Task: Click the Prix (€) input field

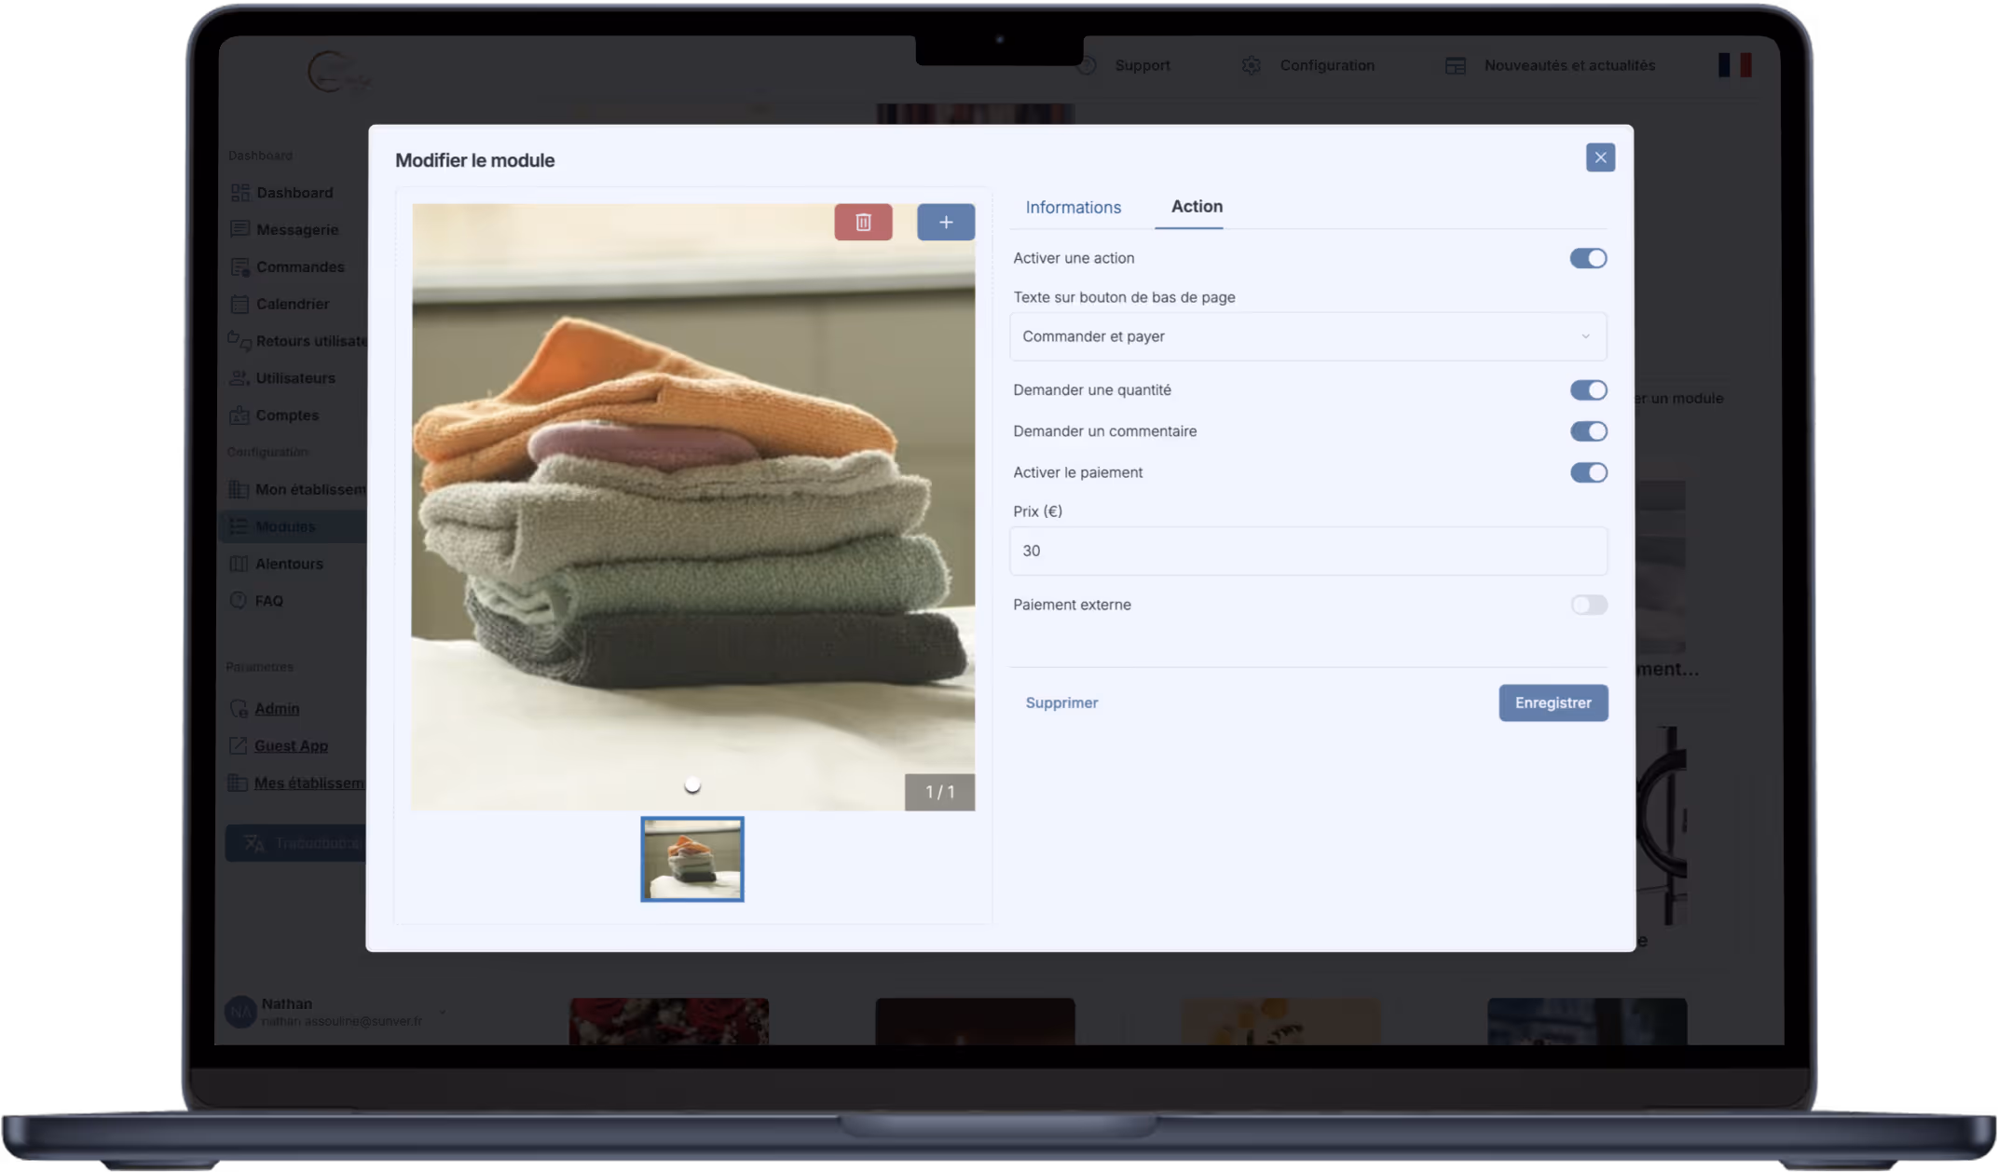Action: coord(1307,551)
